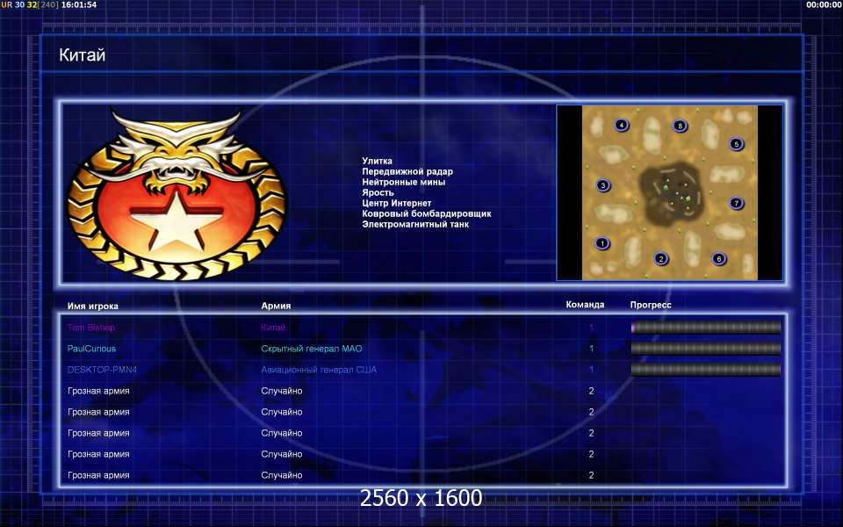Click the "Команда" column header
Image resolution: width=843 pixels, height=527 pixels.
coord(585,305)
